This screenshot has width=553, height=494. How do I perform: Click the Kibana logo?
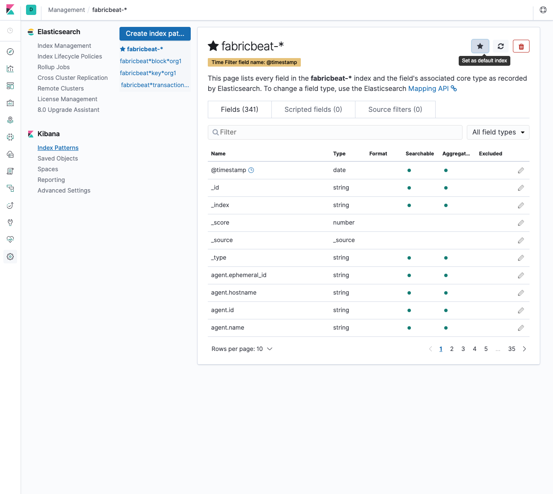pos(10,10)
